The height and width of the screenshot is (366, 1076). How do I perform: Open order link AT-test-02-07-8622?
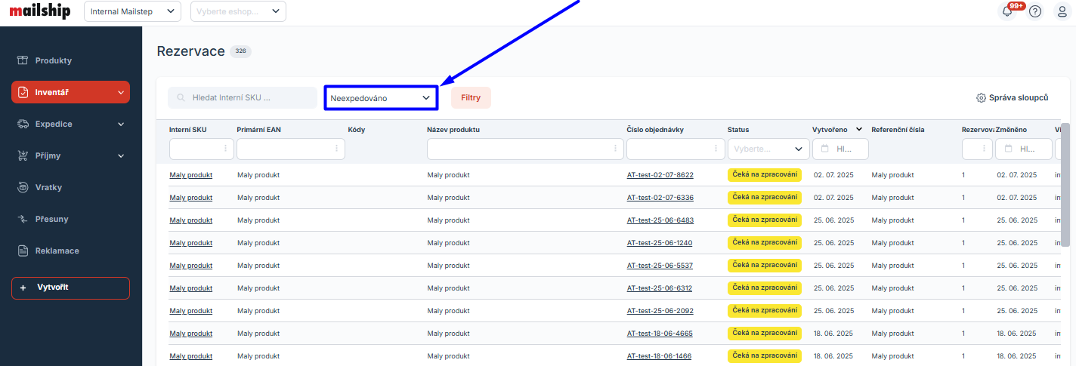pyautogui.click(x=660, y=175)
